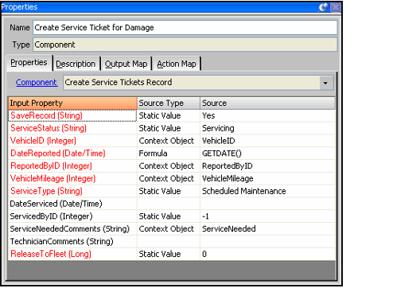Screen dimensions: 420x296
Task: Click the Source Type column header
Action: click(169, 103)
